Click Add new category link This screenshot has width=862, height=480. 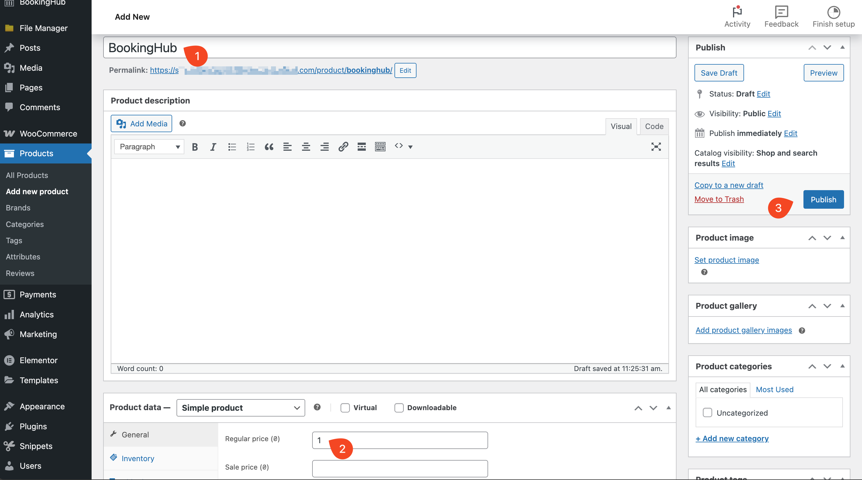(732, 438)
